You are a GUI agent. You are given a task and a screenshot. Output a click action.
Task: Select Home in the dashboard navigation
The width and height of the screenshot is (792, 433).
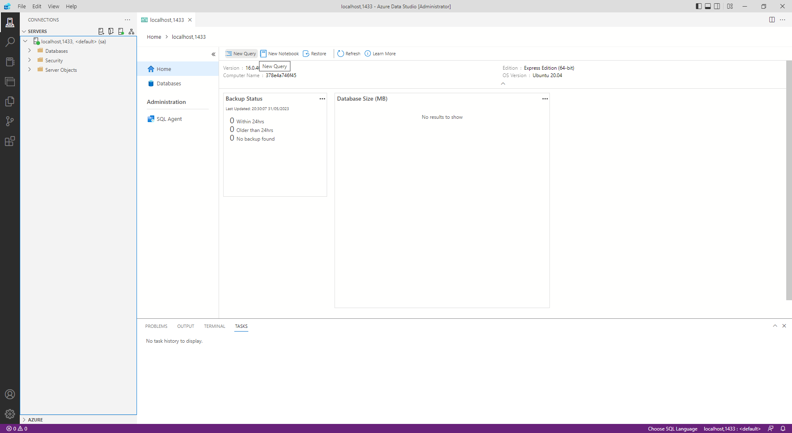[178, 69]
